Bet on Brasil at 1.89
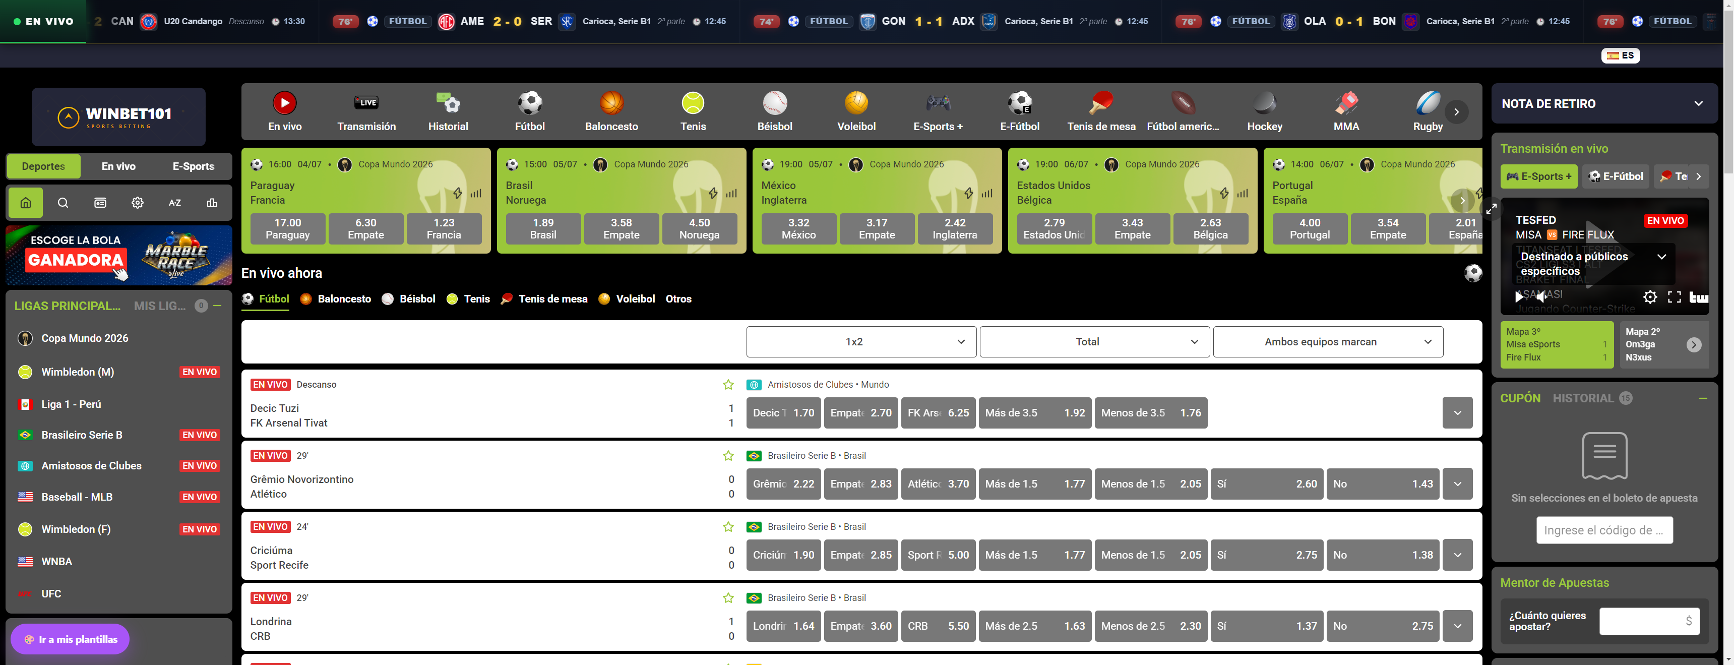 click(x=543, y=229)
